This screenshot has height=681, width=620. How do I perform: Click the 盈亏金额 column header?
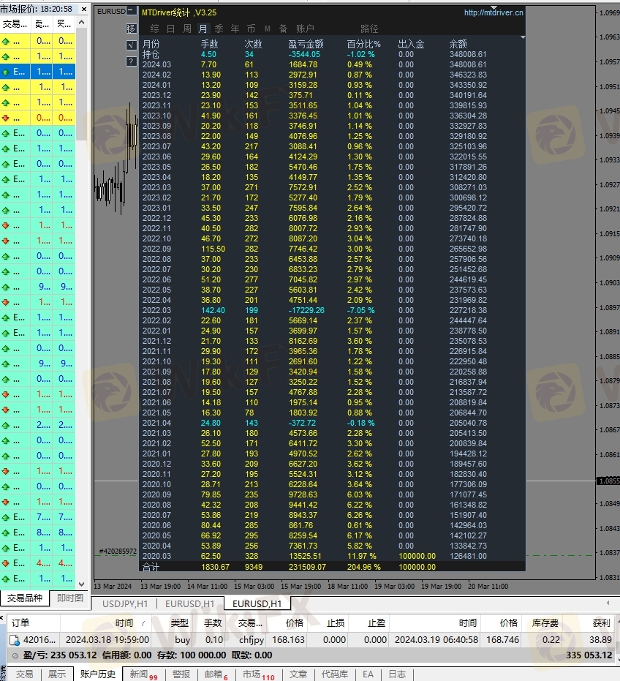[306, 44]
